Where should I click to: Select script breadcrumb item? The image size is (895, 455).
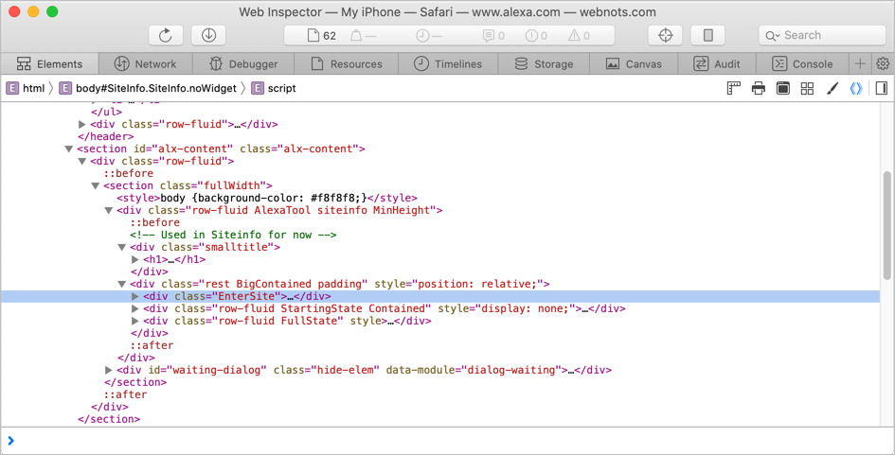pyautogui.click(x=275, y=88)
